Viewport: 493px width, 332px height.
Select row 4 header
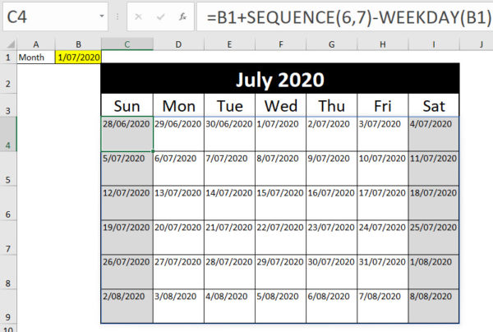tap(8, 134)
